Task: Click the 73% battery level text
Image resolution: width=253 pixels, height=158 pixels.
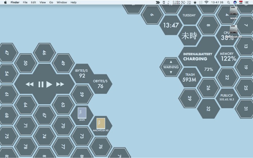Action: (209, 69)
